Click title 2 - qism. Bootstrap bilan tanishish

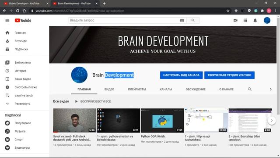244,138
